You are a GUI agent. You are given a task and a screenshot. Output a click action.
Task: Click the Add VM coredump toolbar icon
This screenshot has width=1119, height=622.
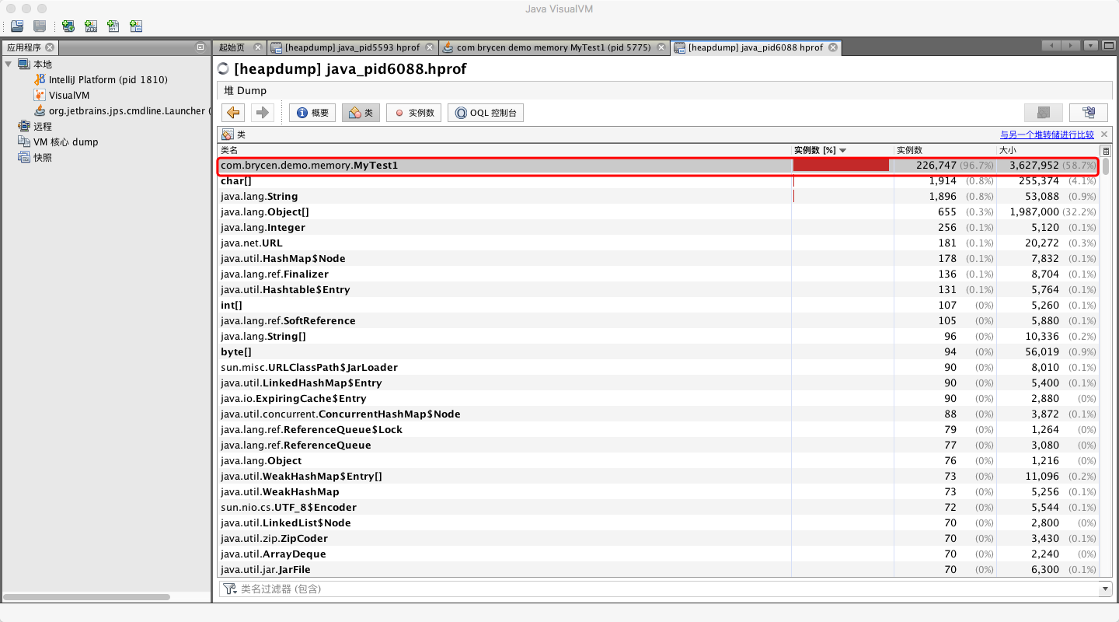coord(113,26)
